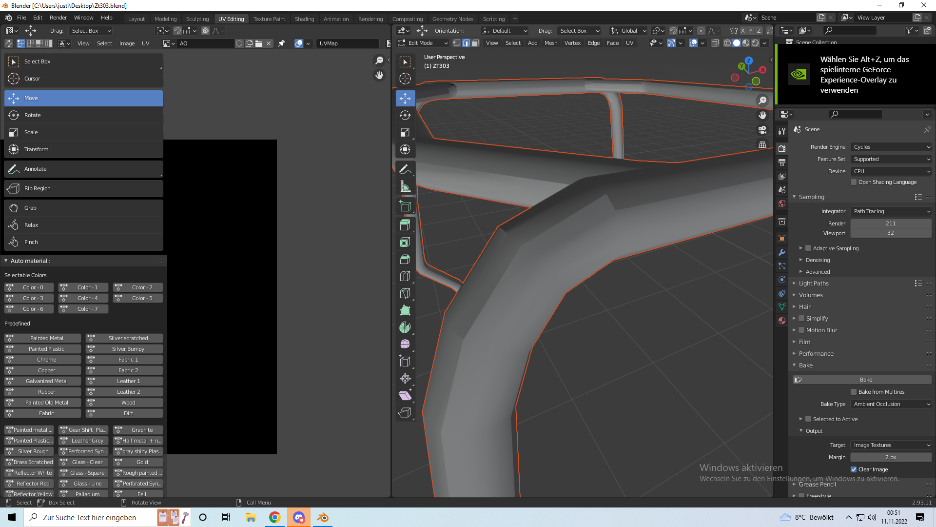Open the Bake Type dropdown
Image resolution: width=936 pixels, height=527 pixels.
[891, 404]
